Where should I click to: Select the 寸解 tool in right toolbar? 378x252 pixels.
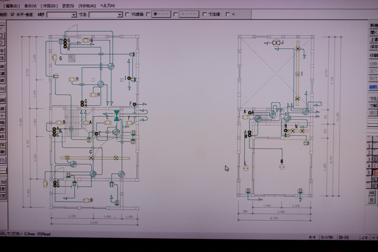coord(373,106)
